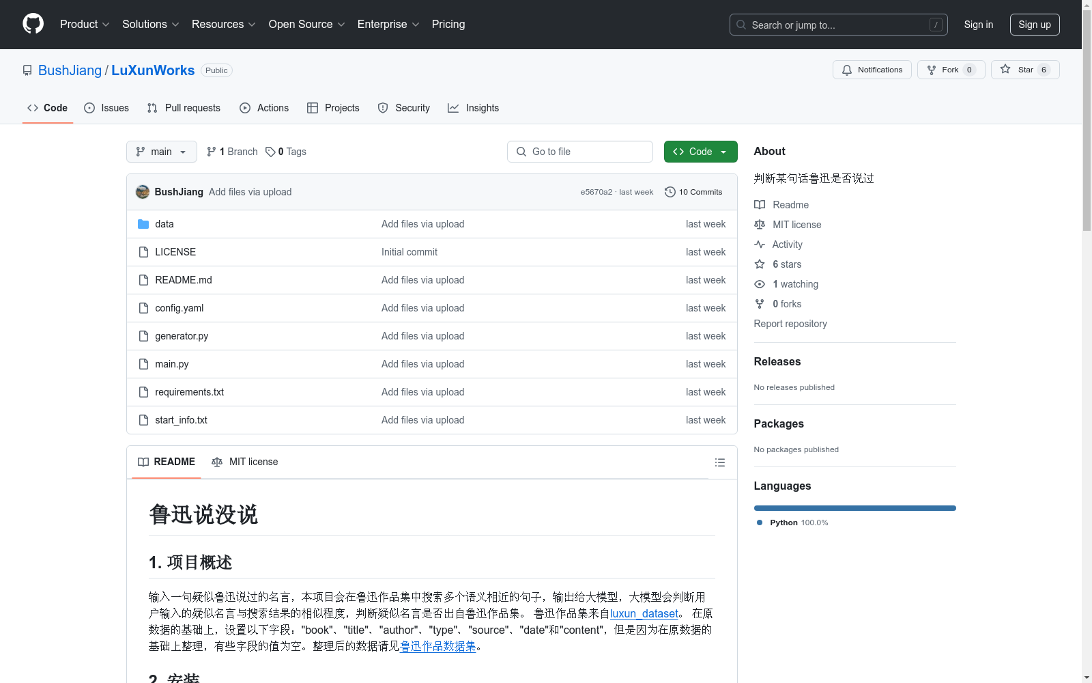Select the Code tab
The image size is (1092, 683).
coord(48,108)
